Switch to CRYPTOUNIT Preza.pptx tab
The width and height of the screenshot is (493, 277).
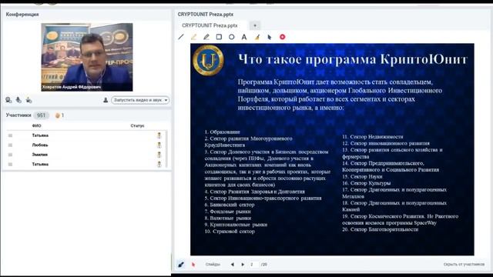[210, 25]
